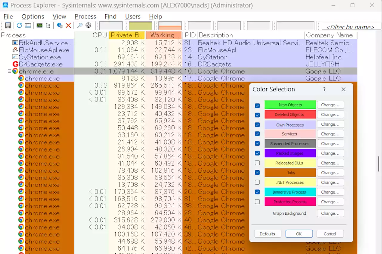
Task: Click the System Information window toolbar icon
Action: click(x=28, y=26)
